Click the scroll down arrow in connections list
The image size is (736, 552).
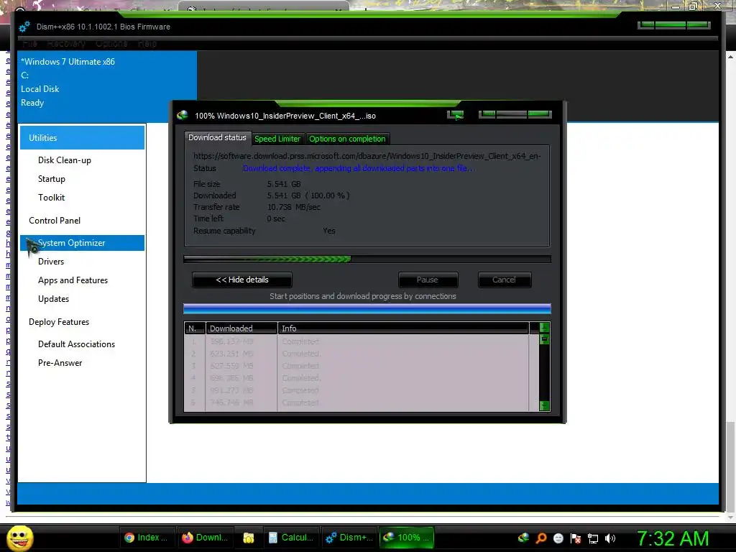coord(545,405)
